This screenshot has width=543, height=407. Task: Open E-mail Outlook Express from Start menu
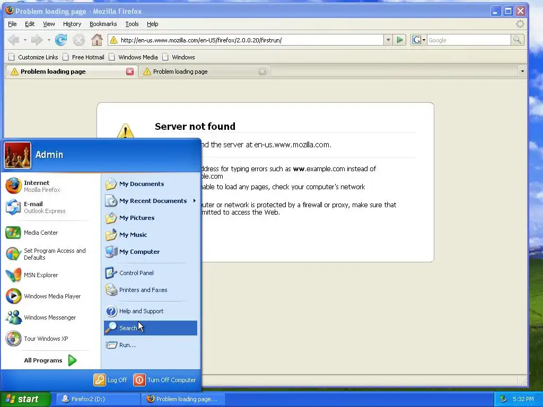pyautogui.click(x=50, y=207)
